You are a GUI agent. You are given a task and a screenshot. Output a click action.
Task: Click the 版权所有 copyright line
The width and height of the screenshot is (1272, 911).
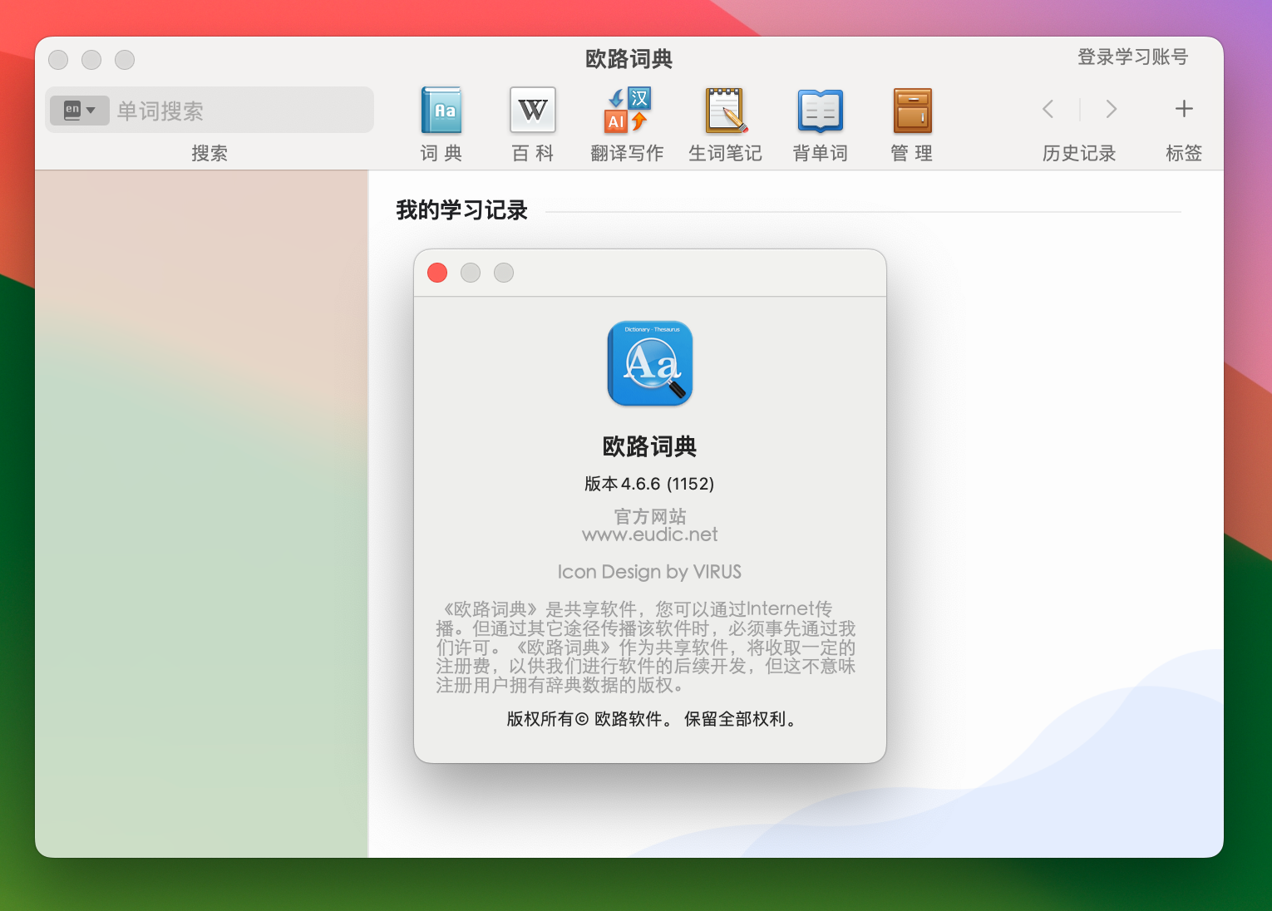(653, 719)
